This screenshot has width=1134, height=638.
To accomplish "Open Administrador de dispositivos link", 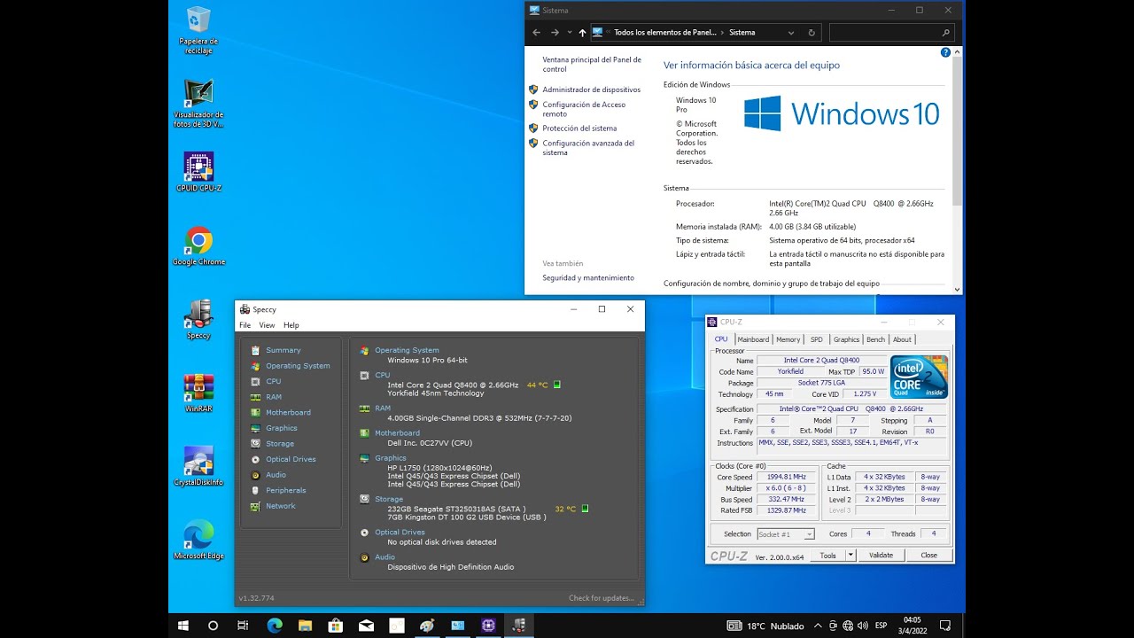I will coord(591,89).
